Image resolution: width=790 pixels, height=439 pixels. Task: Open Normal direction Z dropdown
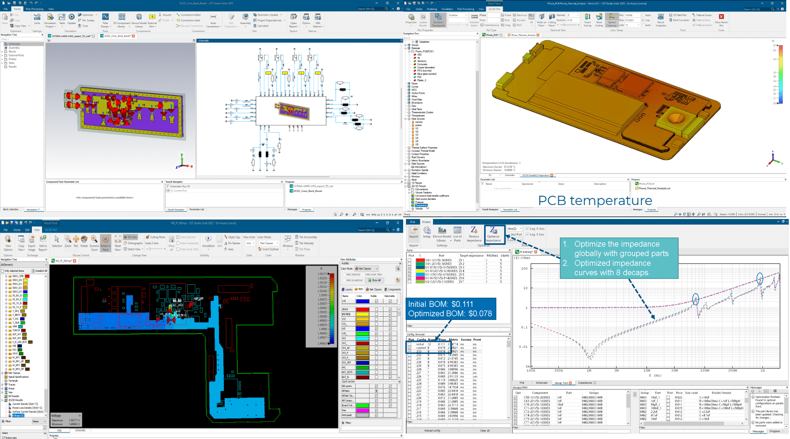[573, 15]
